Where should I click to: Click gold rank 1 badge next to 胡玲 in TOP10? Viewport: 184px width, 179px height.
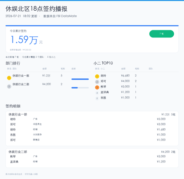point(97,76)
